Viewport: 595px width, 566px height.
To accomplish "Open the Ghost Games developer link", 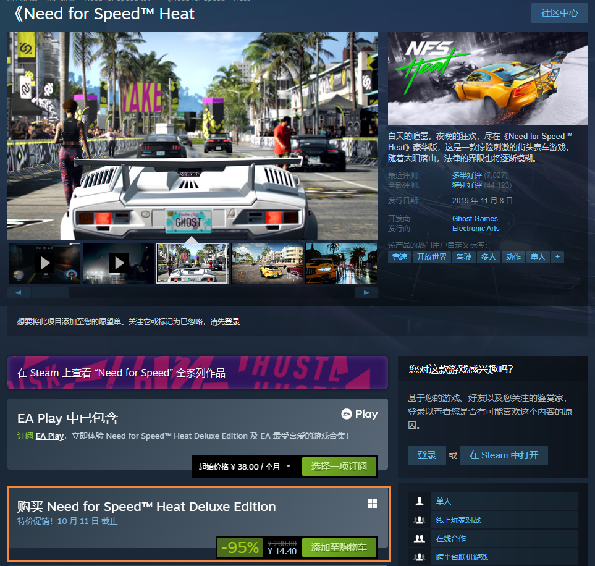I will [475, 219].
